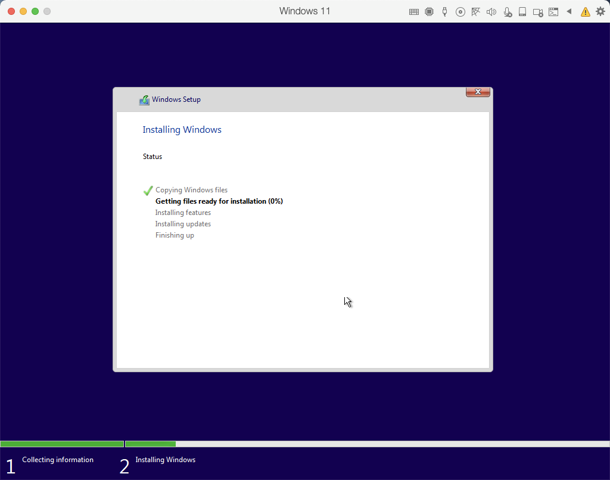Click the Windows Setup title icon
610x480 pixels.
click(144, 100)
